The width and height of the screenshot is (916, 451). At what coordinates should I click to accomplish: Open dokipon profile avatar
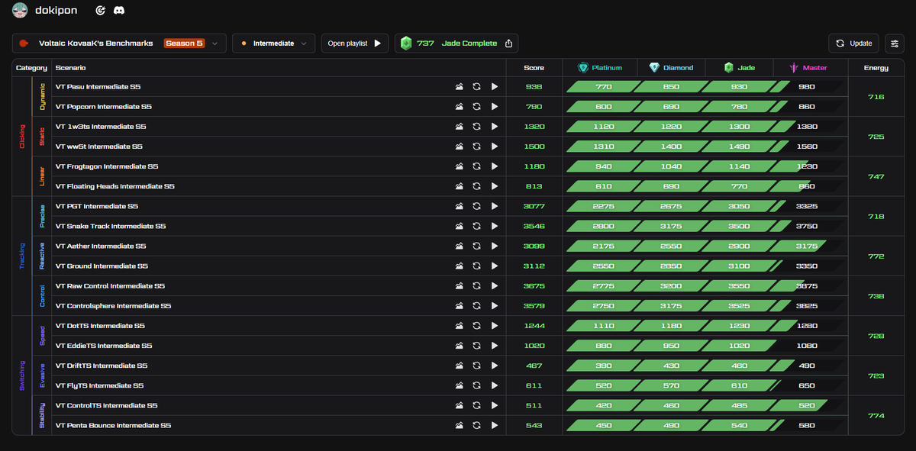21,11
